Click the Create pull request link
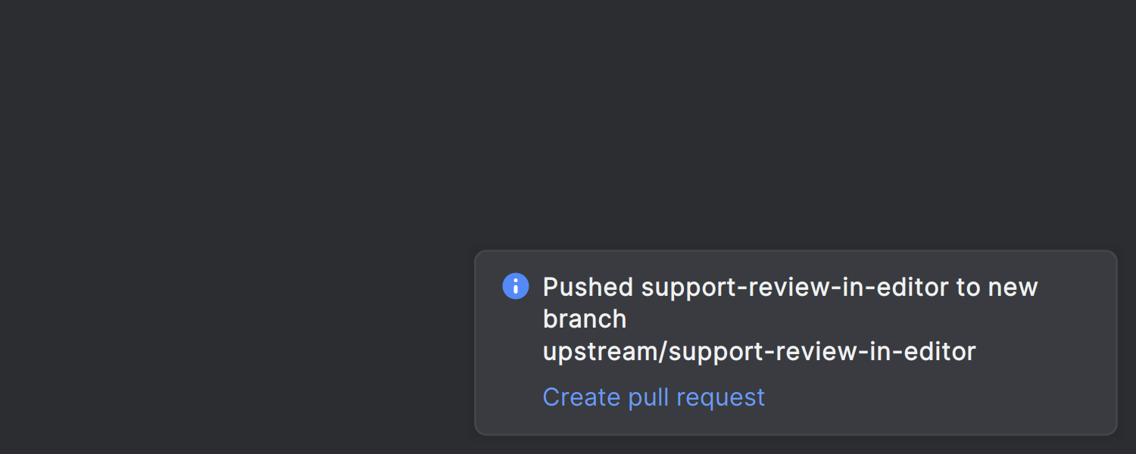 pos(654,397)
